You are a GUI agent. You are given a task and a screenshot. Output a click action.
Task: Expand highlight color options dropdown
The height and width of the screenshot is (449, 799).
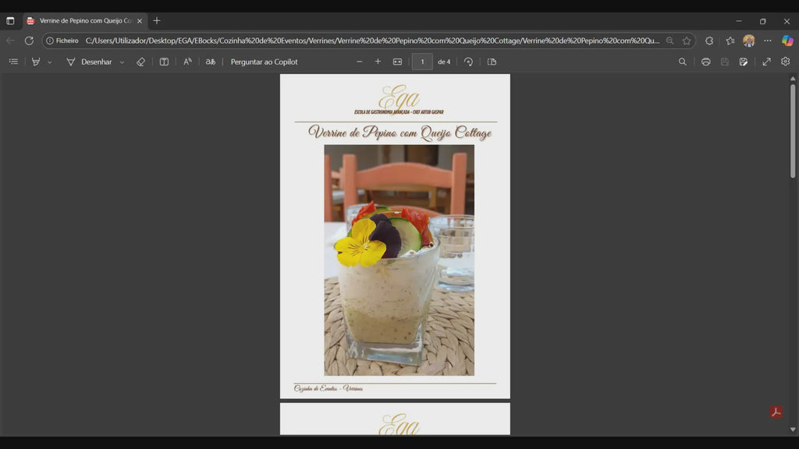[x=50, y=62]
